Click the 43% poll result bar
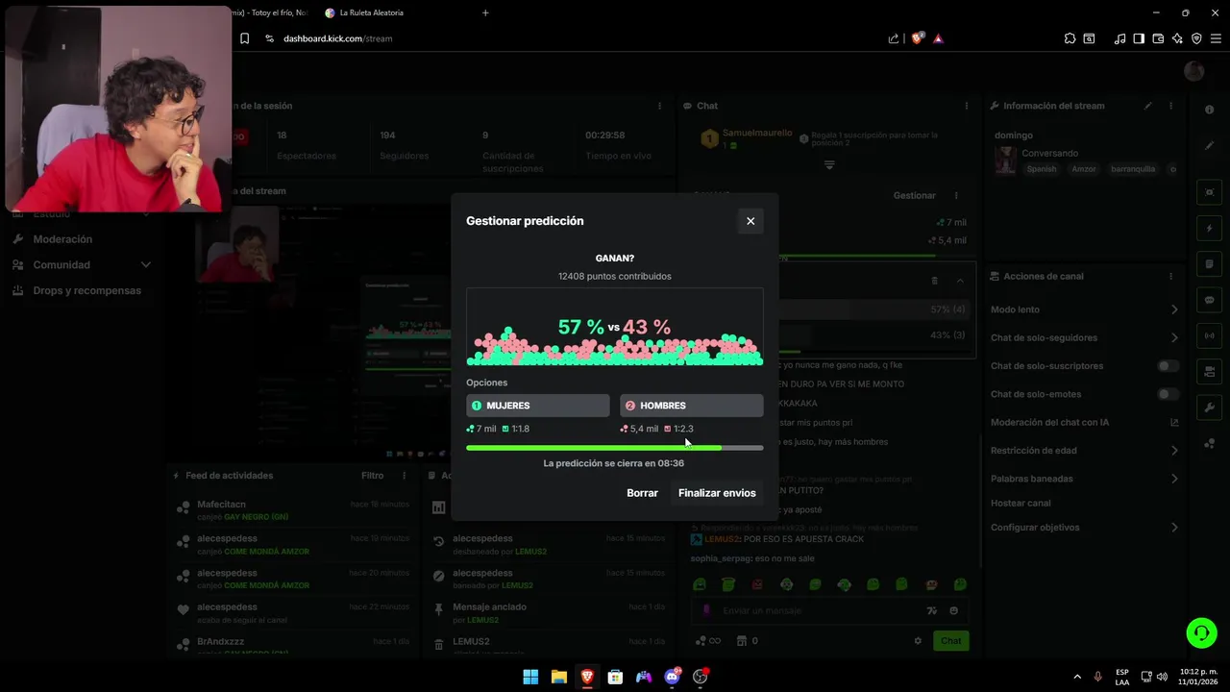 [x=874, y=335]
